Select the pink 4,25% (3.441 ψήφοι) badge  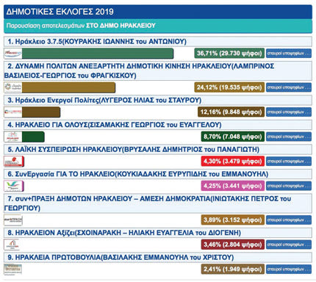[x=233, y=186]
